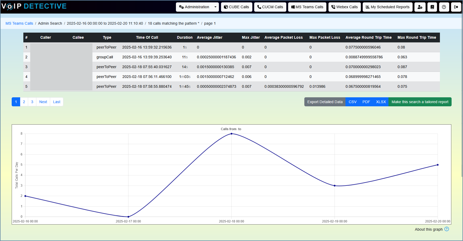
Task: Click time 2025-02-18 07:55:40.031627
Action: 147,67
